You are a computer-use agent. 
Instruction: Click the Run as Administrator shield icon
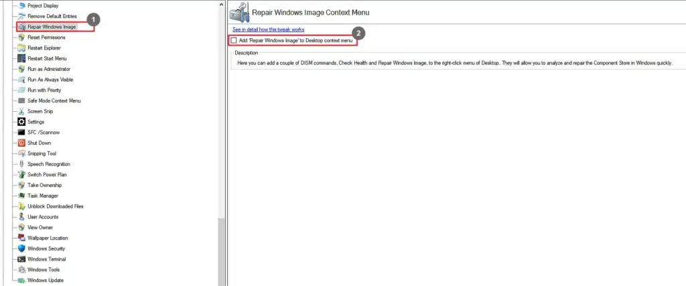point(21,69)
